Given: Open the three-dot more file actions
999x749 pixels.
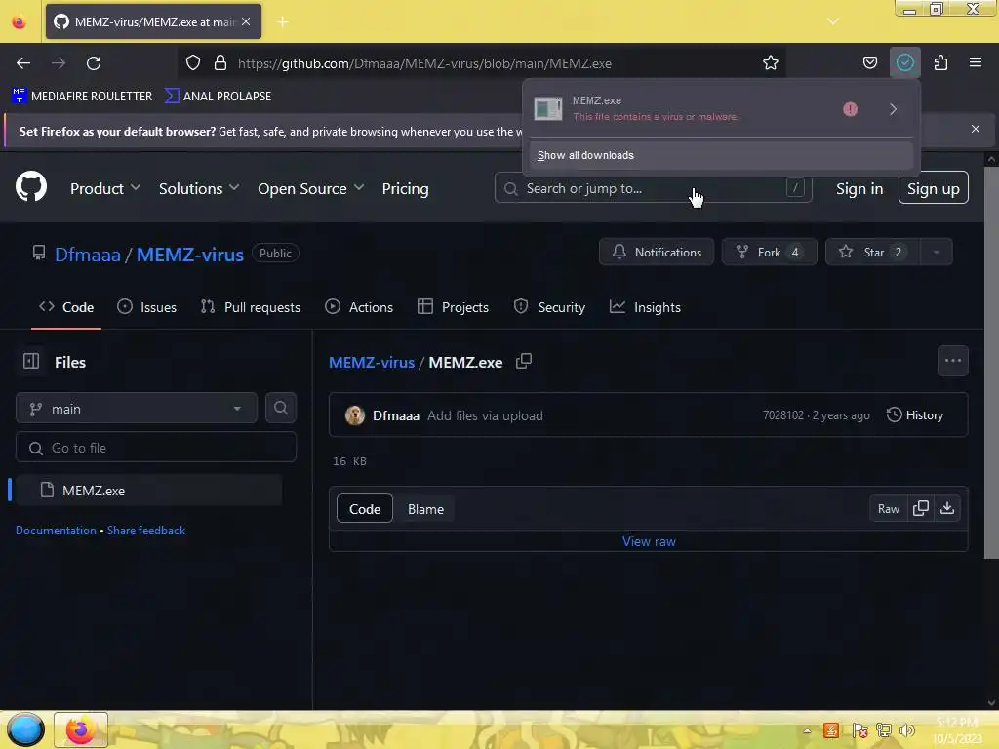Looking at the screenshot, I should (952, 361).
